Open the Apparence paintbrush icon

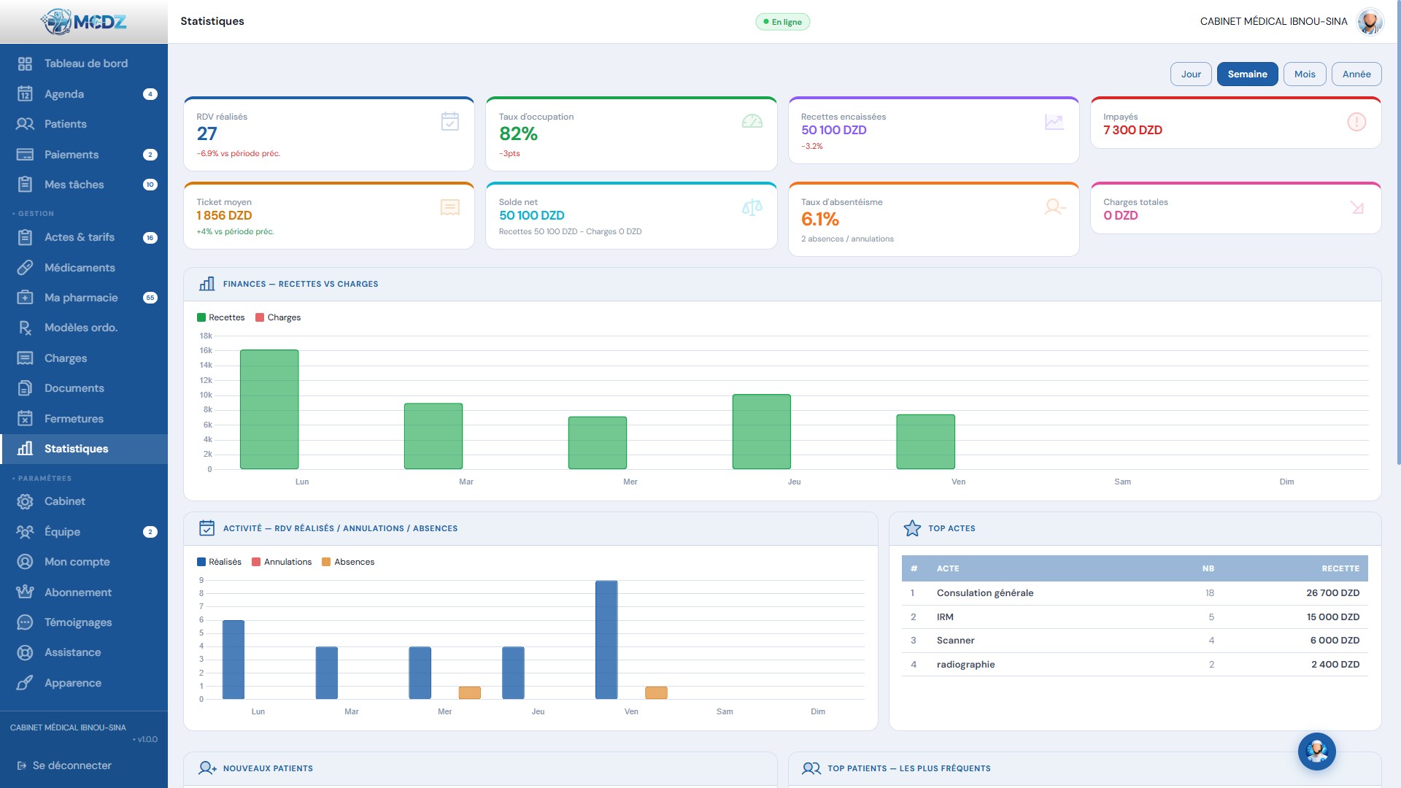point(25,683)
